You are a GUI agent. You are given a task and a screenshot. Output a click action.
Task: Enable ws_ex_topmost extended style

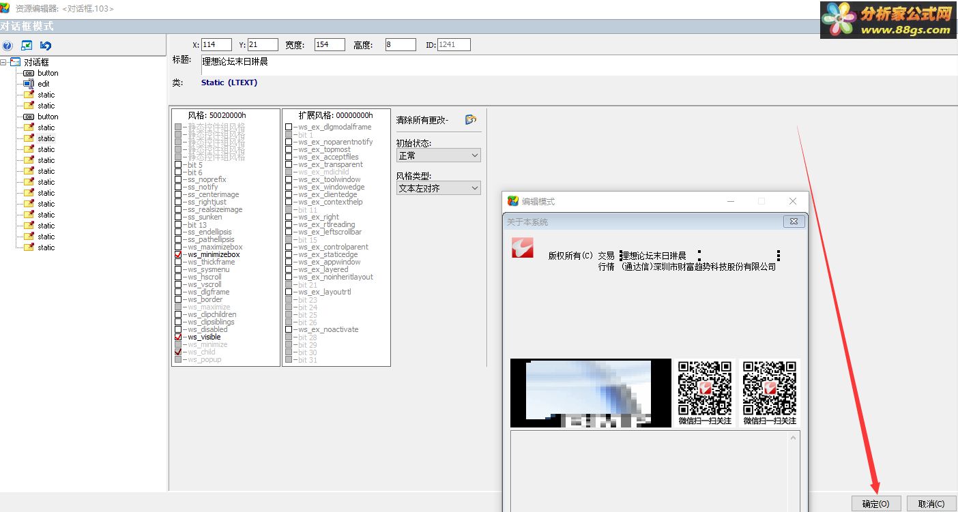(x=289, y=149)
